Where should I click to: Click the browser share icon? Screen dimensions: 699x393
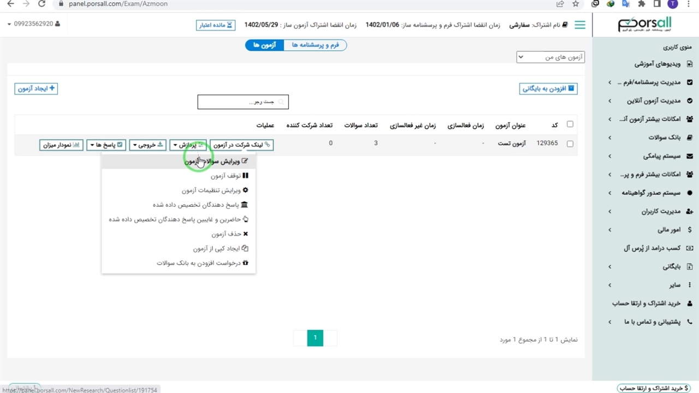pos(560,4)
